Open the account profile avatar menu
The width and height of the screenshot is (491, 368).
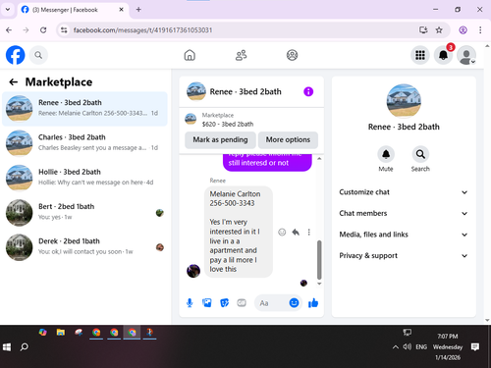tap(466, 55)
